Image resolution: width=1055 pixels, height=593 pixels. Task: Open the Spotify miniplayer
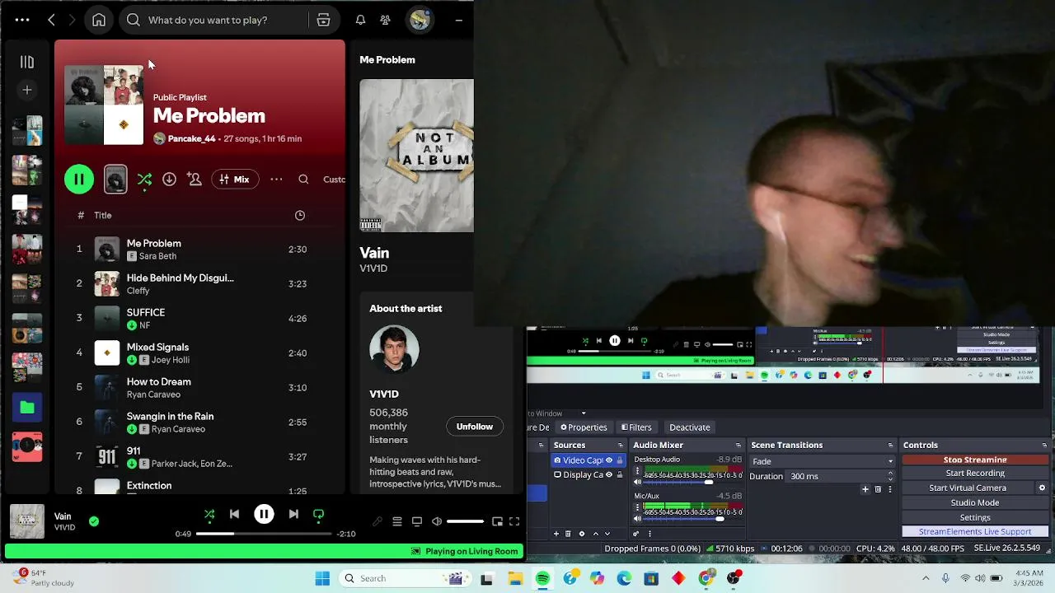tap(497, 521)
